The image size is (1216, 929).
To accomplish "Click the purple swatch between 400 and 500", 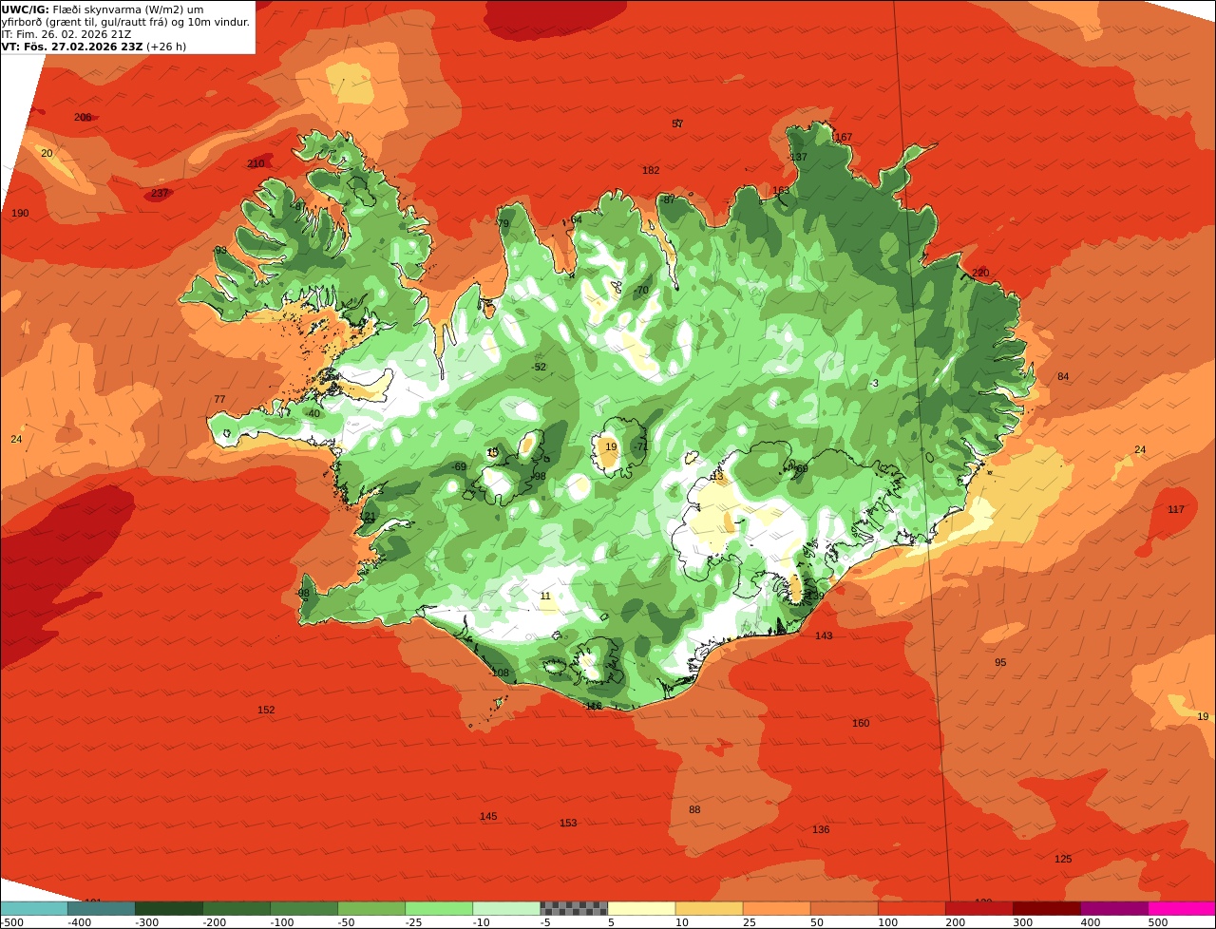I will pos(1114,908).
